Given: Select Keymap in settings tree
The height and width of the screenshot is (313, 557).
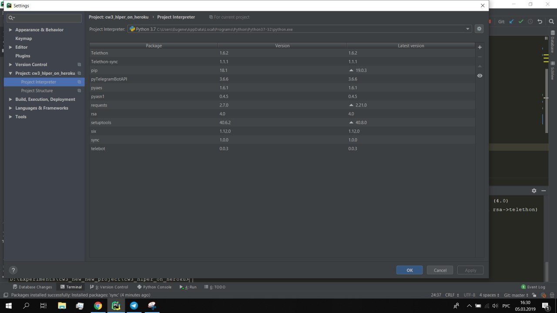Looking at the screenshot, I should pos(23,39).
